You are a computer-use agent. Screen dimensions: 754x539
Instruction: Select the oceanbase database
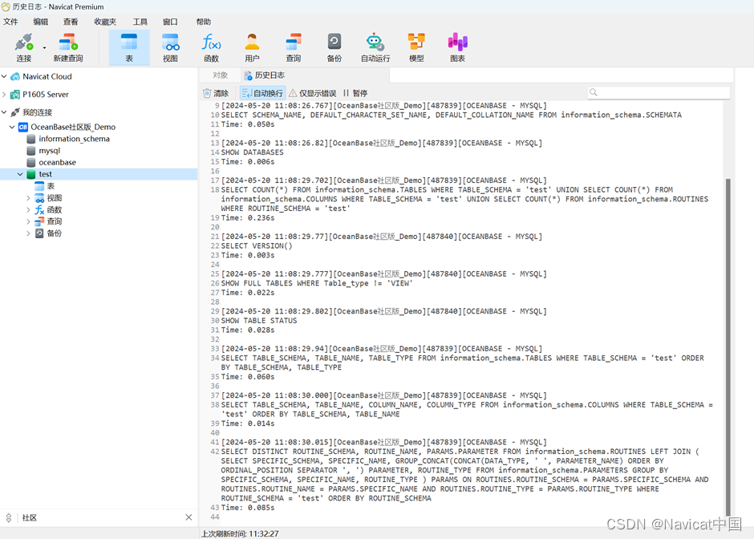click(57, 163)
